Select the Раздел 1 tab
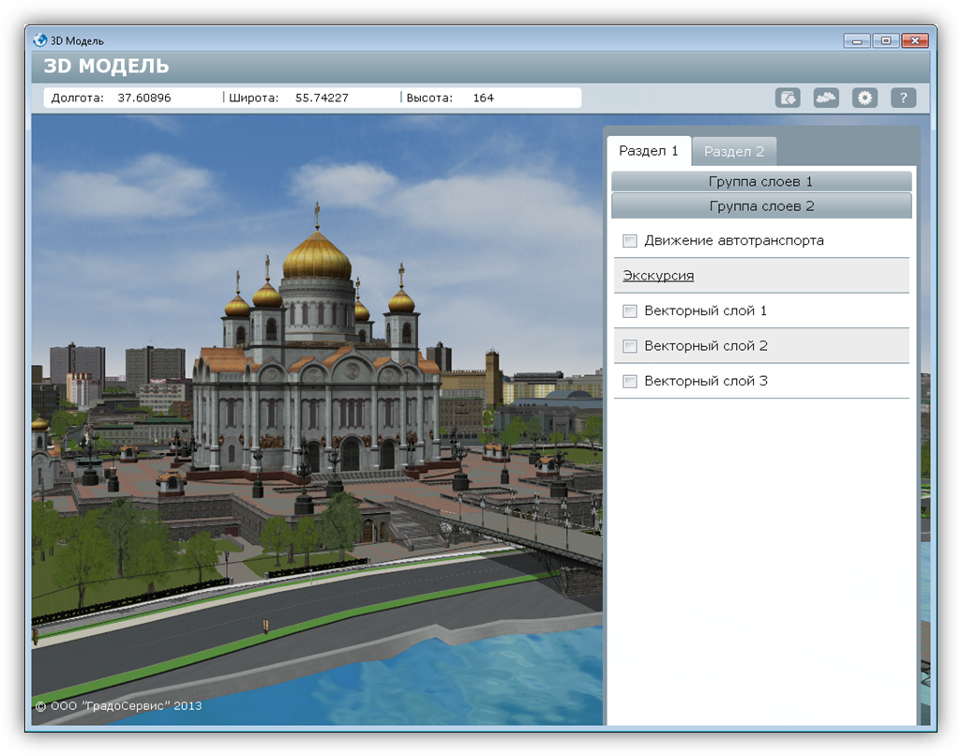Image resolution: width=961 pixels, height=756 pixels. [x=649, y=151]
